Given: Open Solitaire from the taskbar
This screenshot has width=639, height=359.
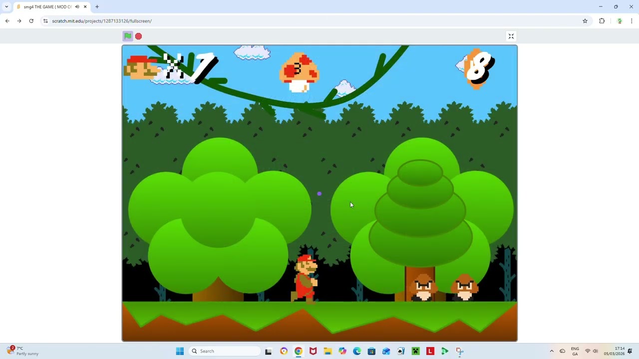Looking at the screenshot, I should point(401,351).
